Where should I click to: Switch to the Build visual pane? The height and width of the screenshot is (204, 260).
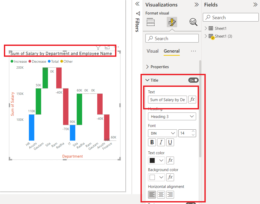(x=150, y=22)
